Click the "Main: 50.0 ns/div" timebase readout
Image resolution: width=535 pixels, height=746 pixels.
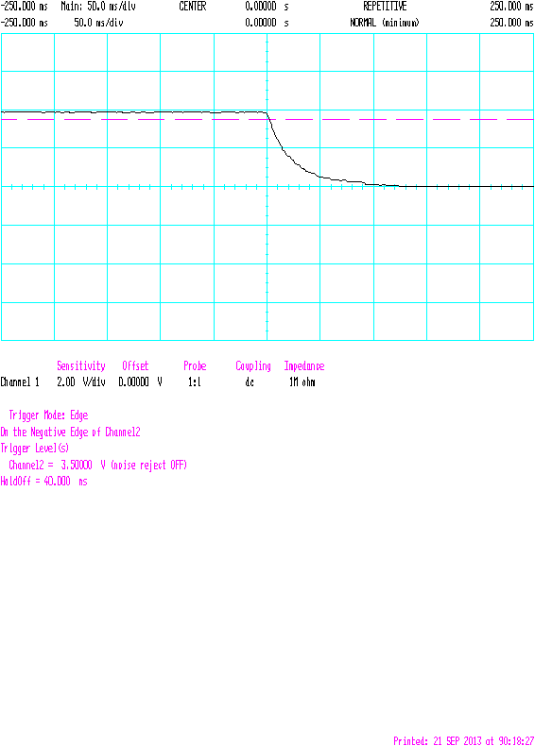point(98,7)
